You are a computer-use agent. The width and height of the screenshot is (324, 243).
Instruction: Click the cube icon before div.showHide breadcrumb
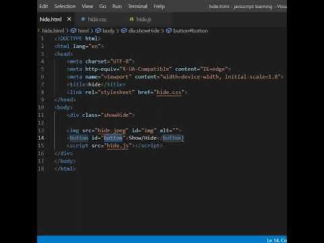pos(124,30)
